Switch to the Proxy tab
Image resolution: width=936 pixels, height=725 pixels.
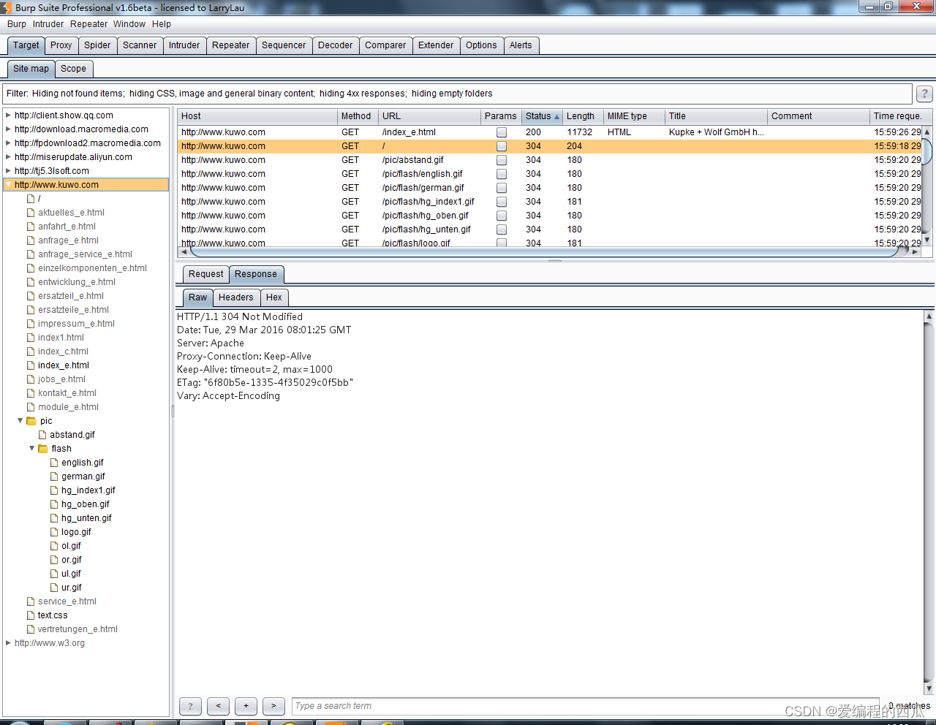[x=61, y=45]
